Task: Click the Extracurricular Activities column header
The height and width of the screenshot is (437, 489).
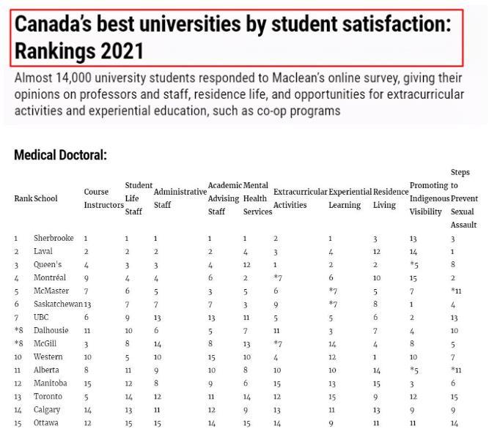Action: [300, 198]
